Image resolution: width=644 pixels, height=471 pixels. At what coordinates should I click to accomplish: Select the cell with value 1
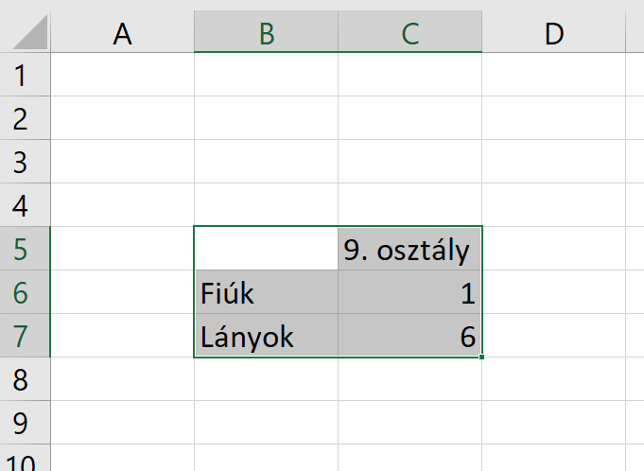point(409,293)
